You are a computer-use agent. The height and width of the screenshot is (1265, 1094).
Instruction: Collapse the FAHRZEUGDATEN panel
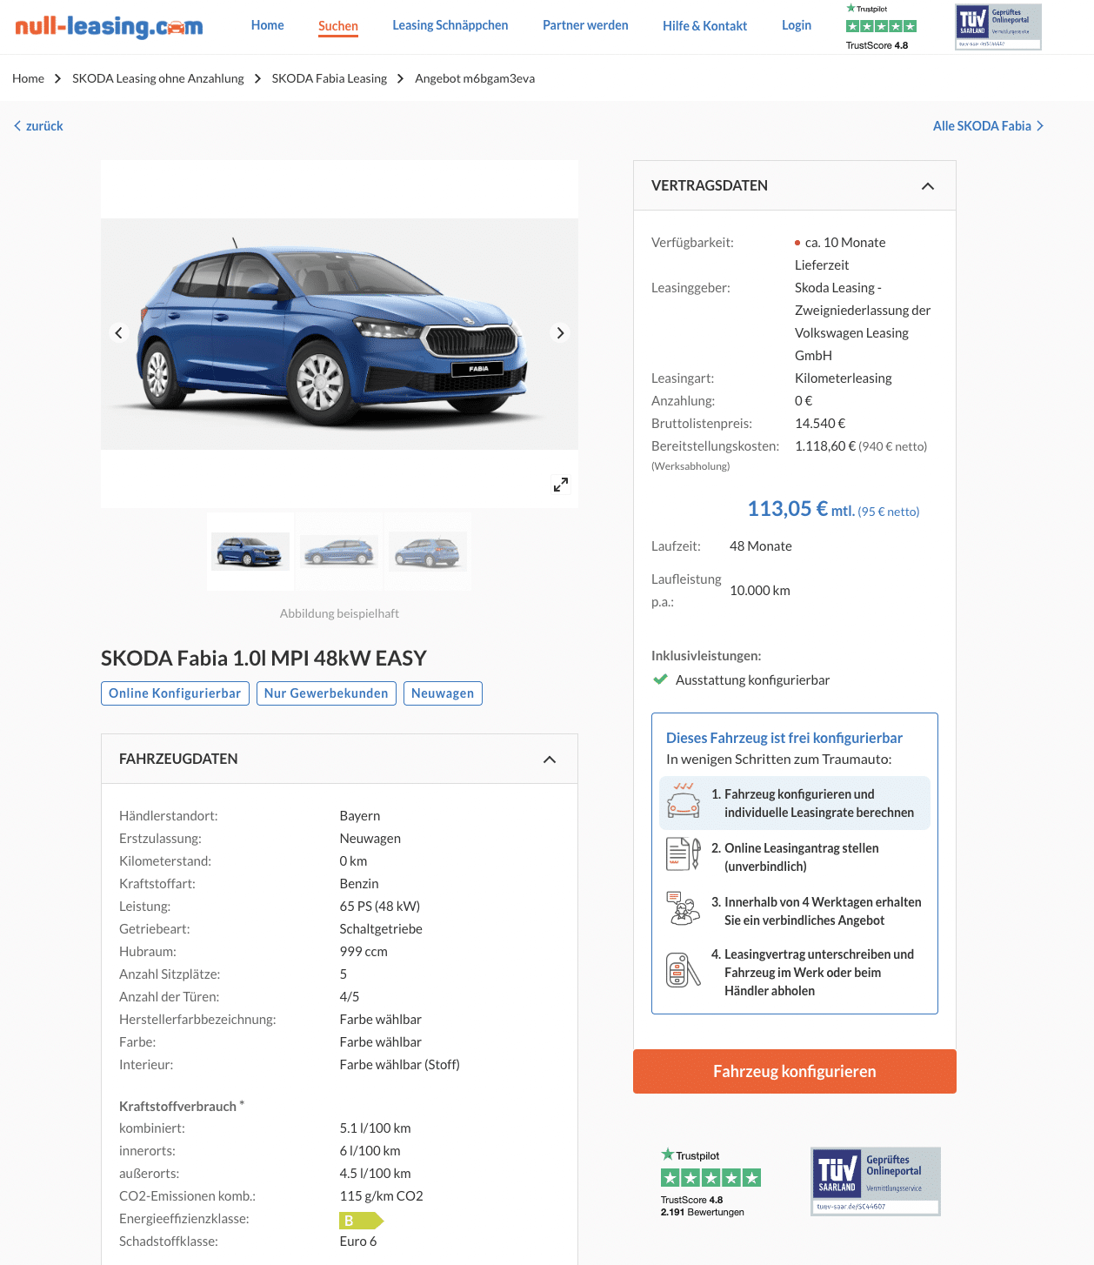coord(550,759)
